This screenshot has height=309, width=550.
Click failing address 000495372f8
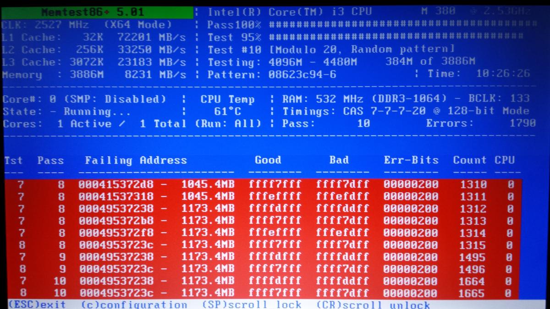click(x=116, y=233)
